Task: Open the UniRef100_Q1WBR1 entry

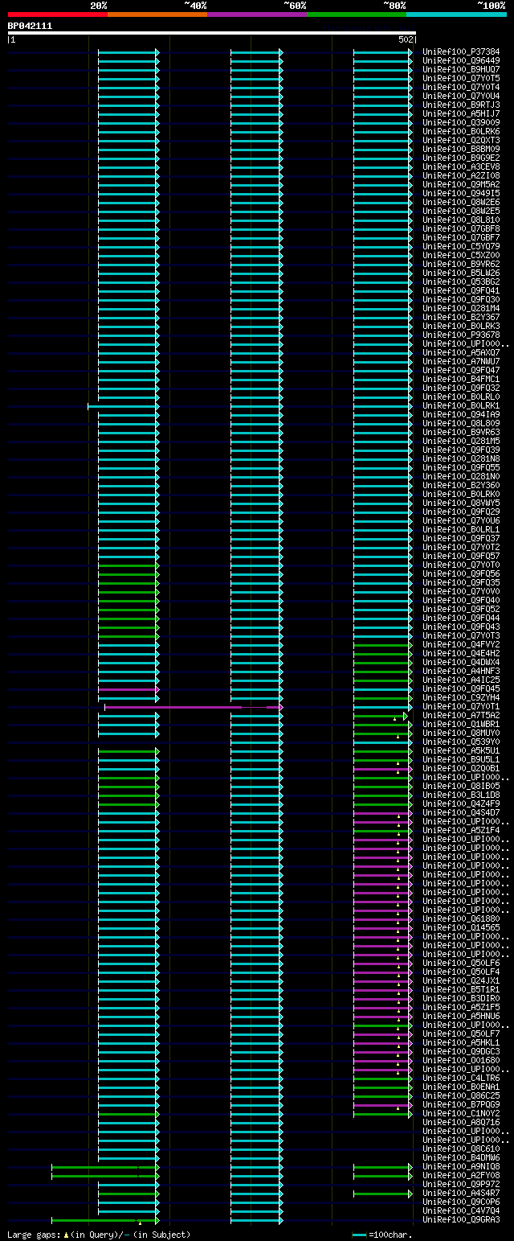Action: [x=461, y=724]
